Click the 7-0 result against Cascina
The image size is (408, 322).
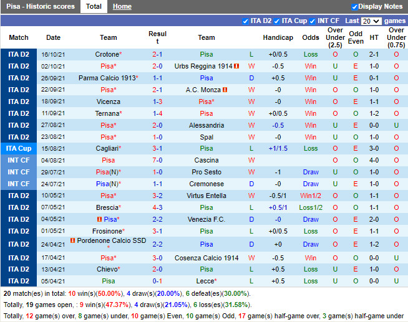pos(157,160)
